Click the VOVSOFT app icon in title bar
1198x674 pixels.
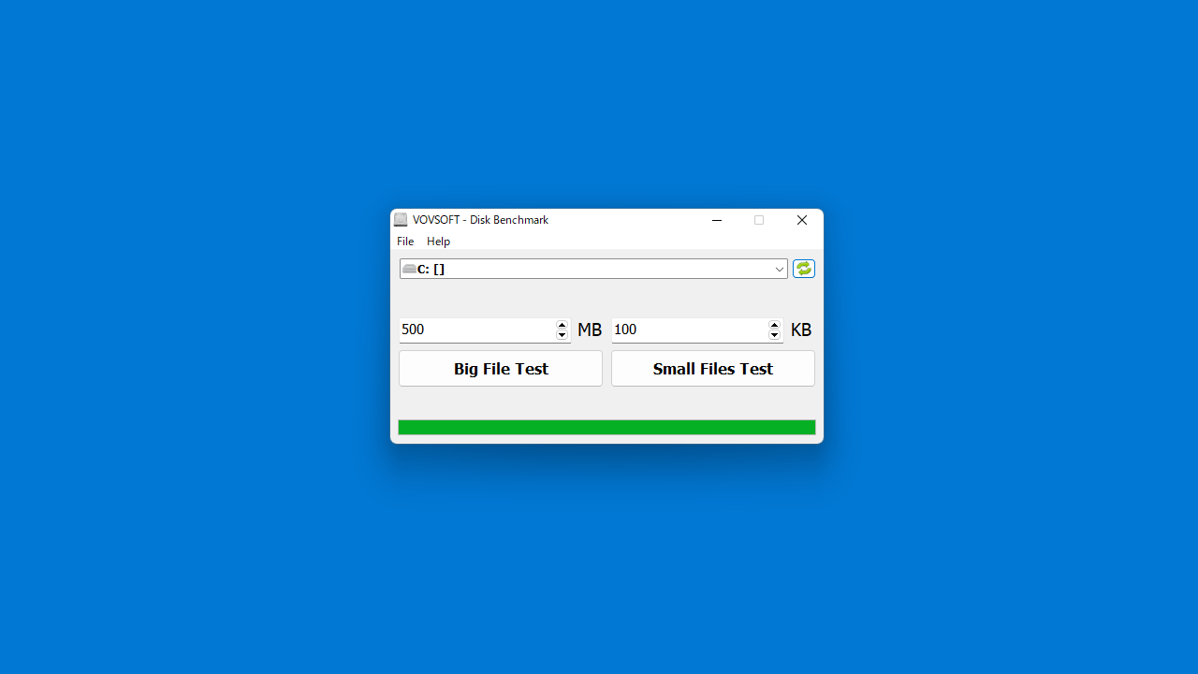(x=401, y=220)
